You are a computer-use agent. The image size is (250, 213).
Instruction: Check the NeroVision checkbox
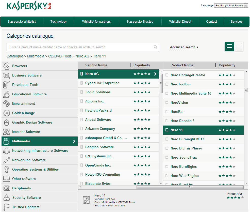coord(167,102)
